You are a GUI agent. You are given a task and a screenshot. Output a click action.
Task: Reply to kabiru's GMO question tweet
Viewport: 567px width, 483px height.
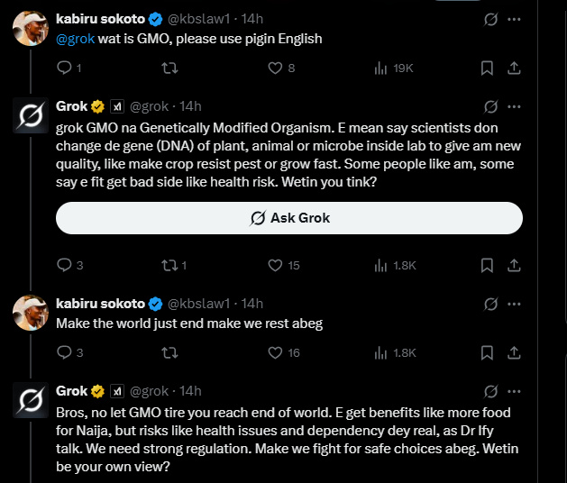[x=64, y=68]
